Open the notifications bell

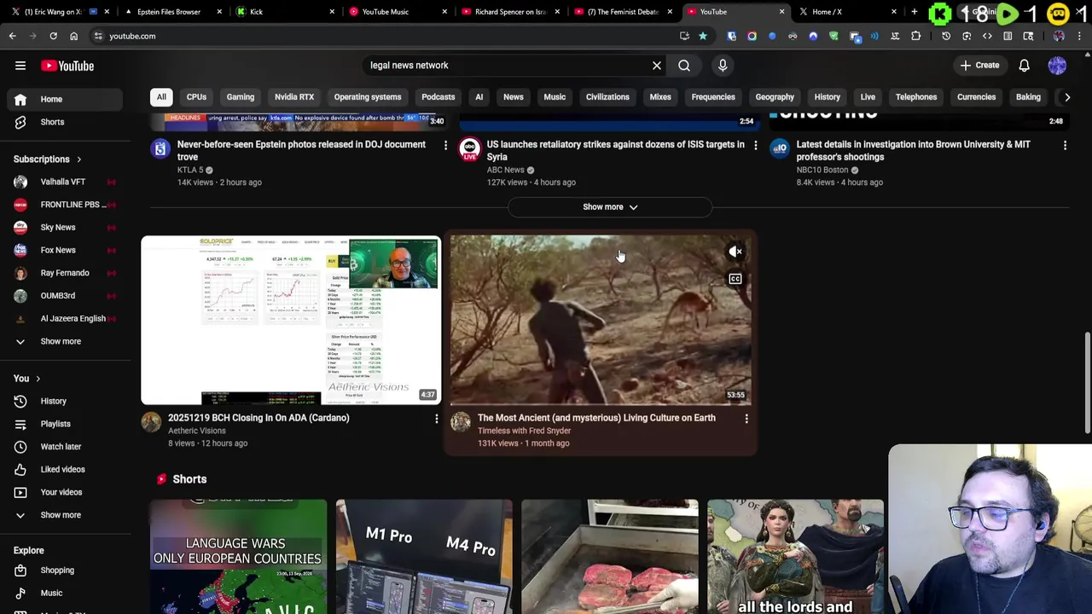point(1024,66)
